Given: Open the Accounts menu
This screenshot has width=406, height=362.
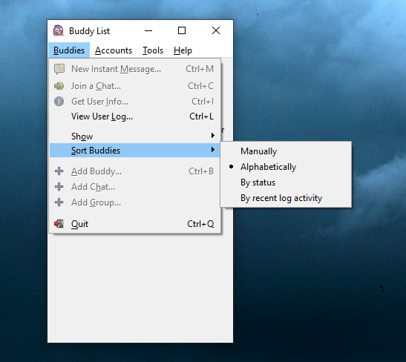Looking at the screenshot, I should 114,50.
